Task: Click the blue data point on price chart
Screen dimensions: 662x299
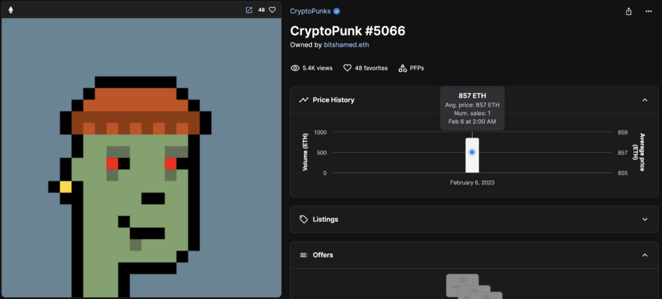Action: (472, 152)
